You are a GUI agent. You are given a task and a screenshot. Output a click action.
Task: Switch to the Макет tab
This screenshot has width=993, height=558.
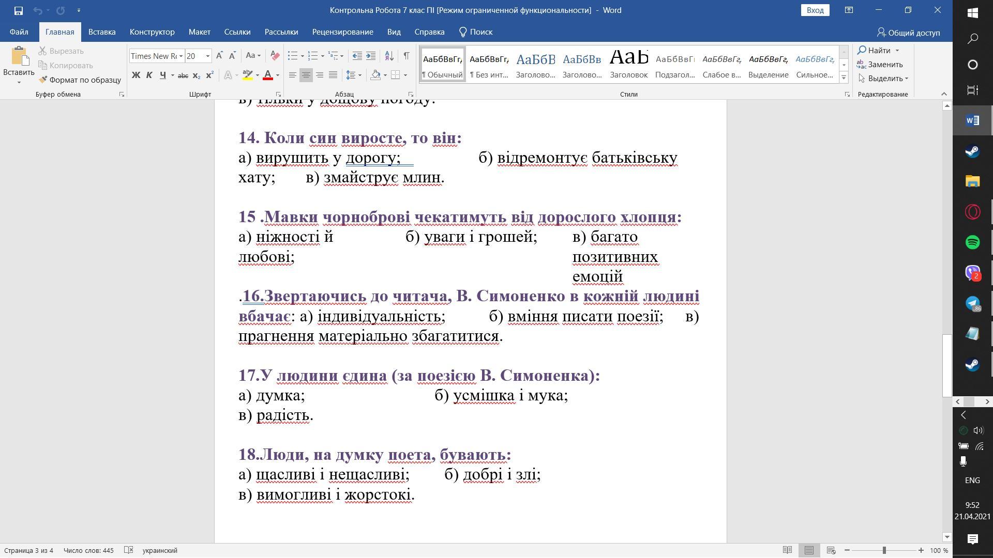point(199,32)
